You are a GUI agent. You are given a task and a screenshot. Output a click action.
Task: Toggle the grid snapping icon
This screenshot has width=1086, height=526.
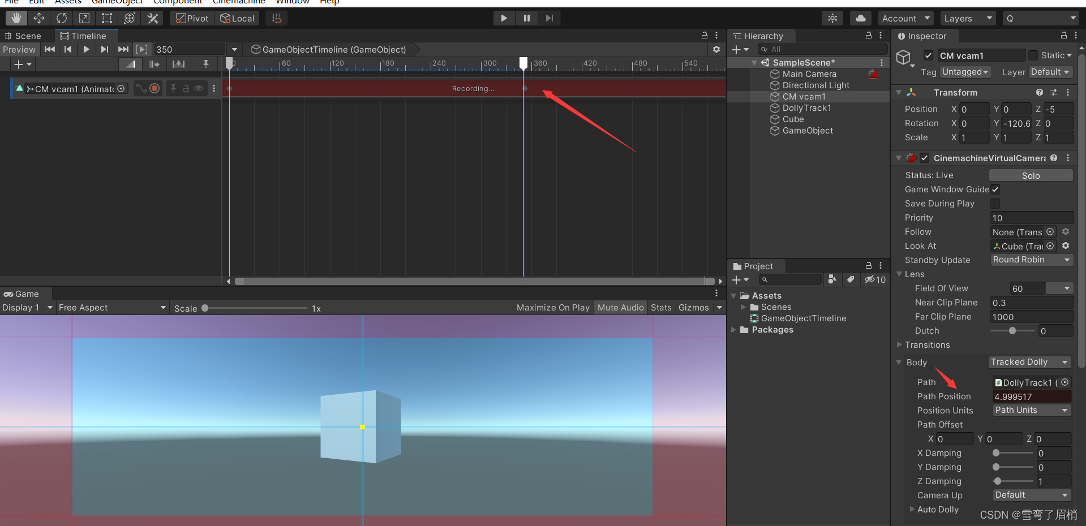click(x=276, y=18)
